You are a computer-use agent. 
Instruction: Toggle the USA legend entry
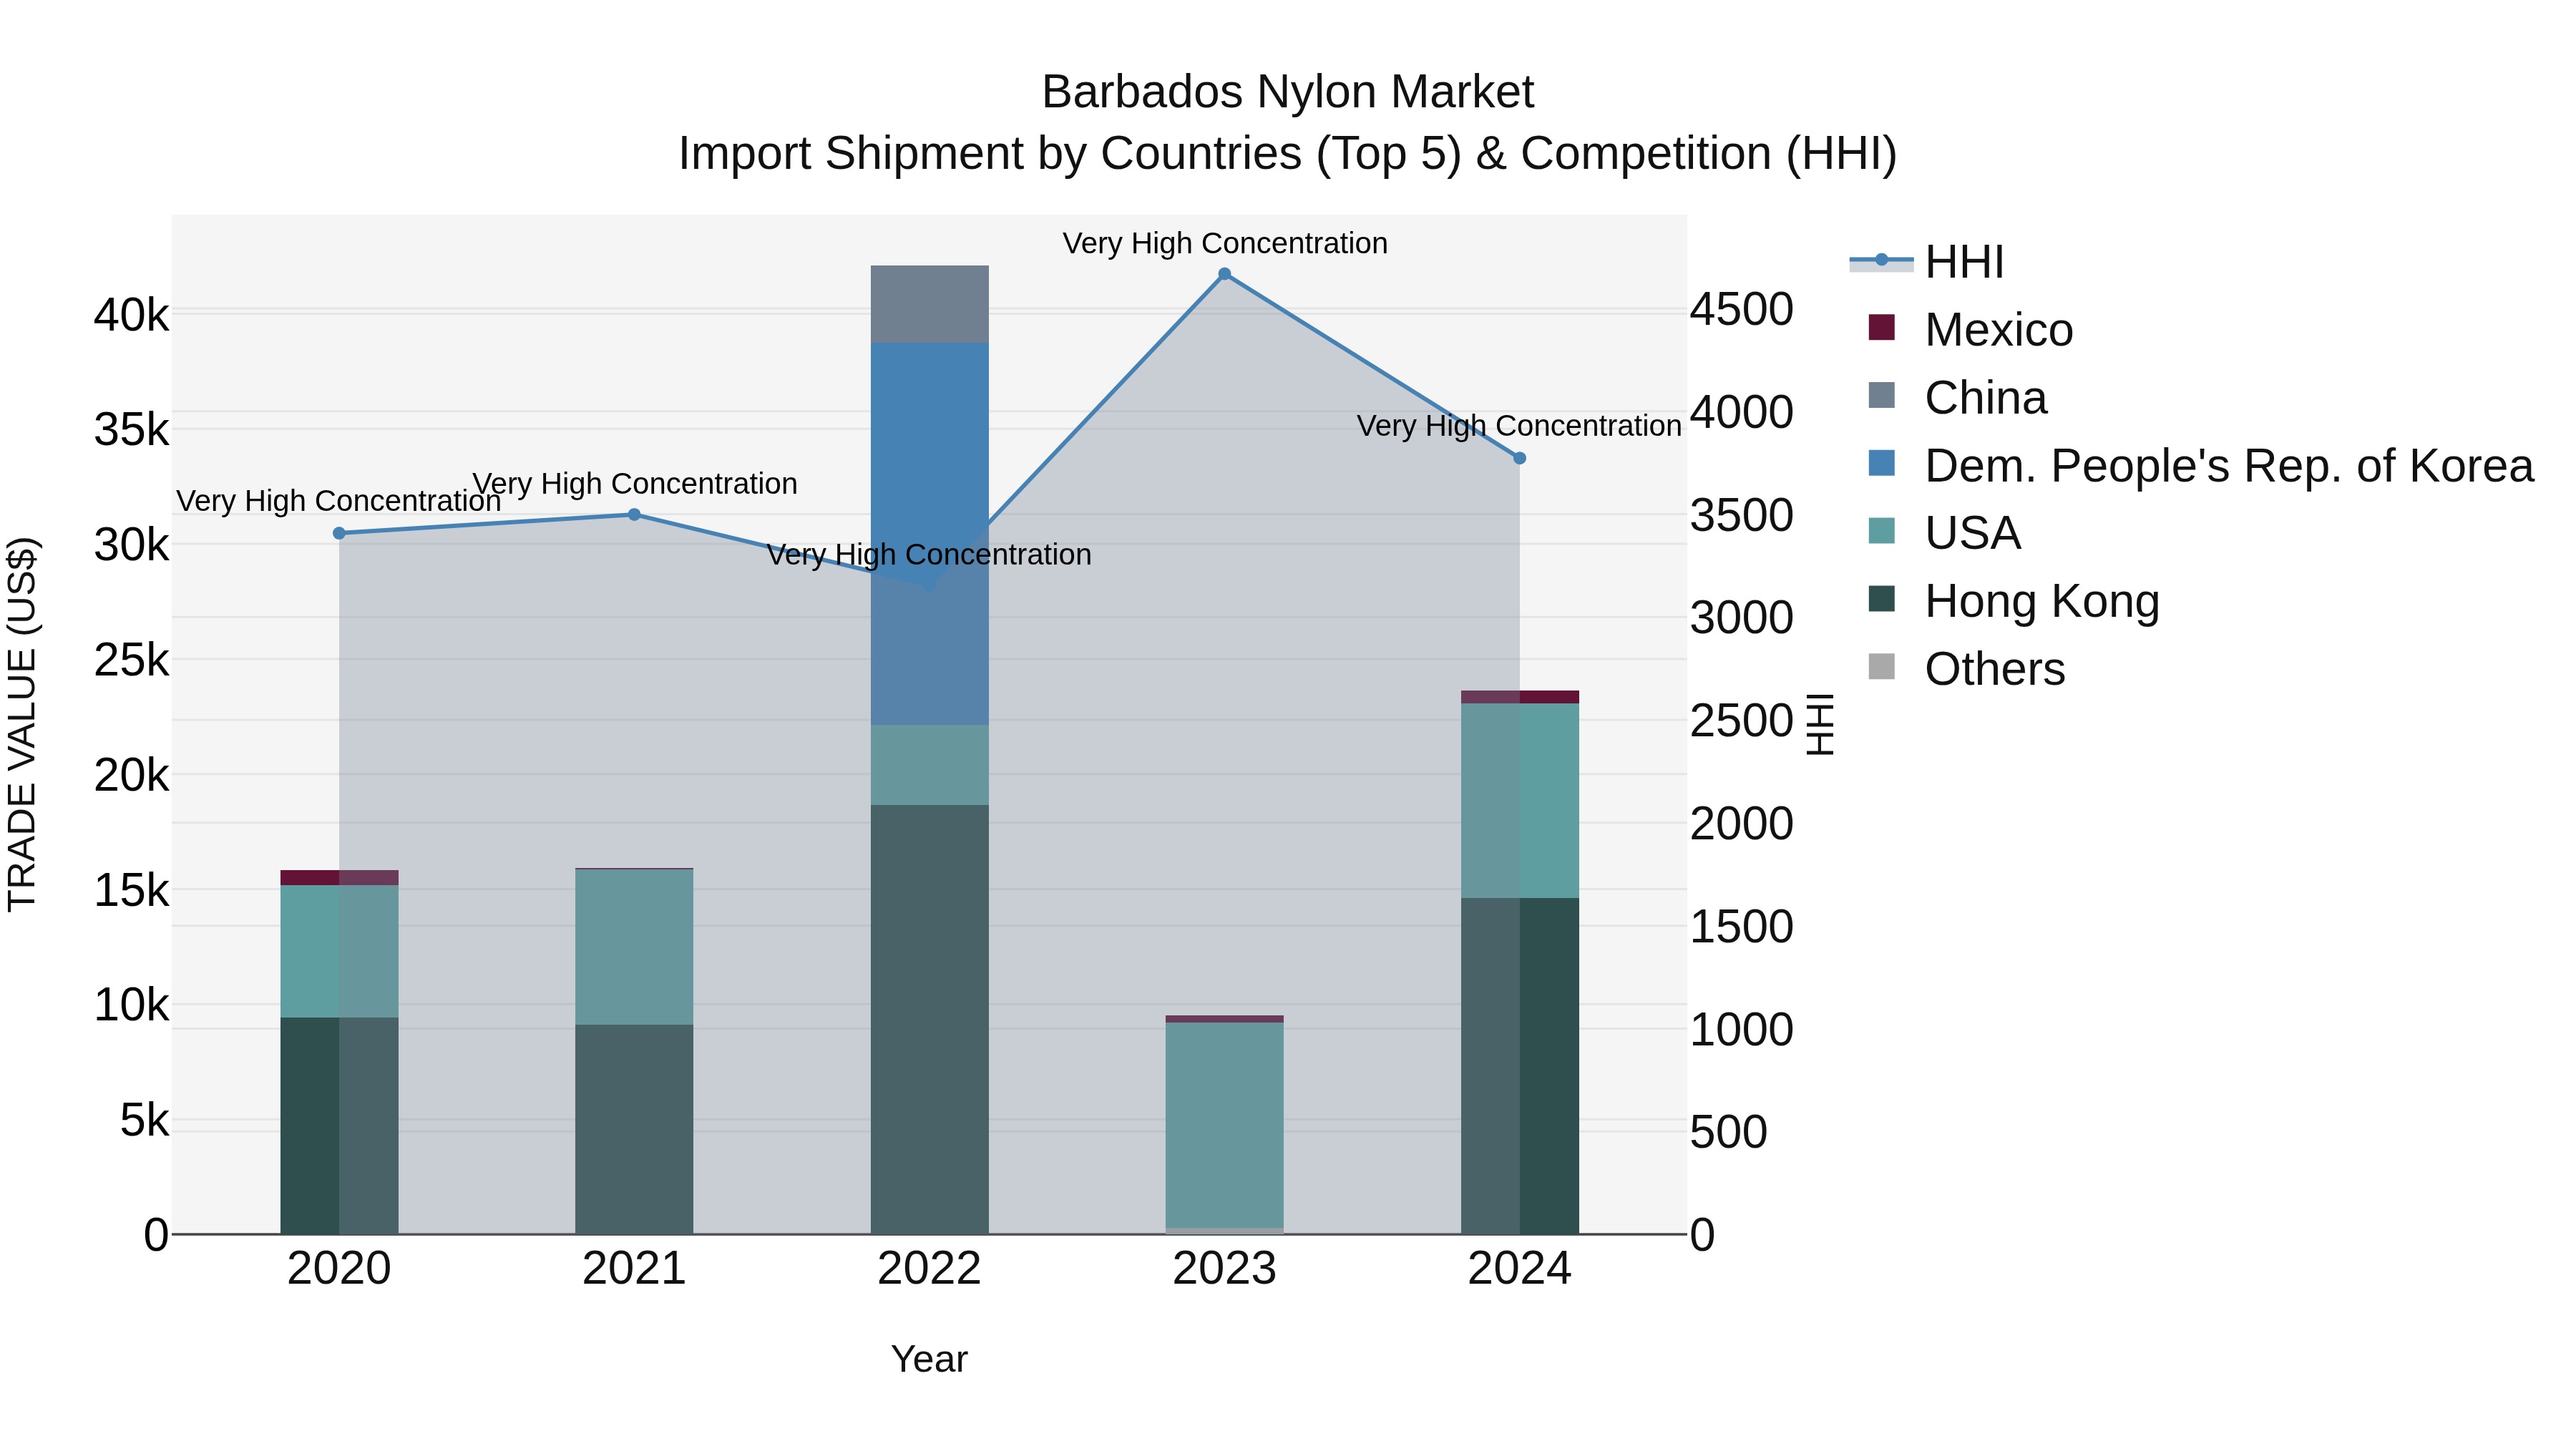pos(1944,532)
